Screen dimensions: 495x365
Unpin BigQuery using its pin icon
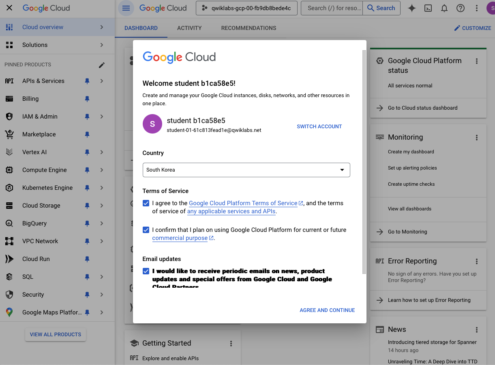pyautogui.click(x=87, y=223)
